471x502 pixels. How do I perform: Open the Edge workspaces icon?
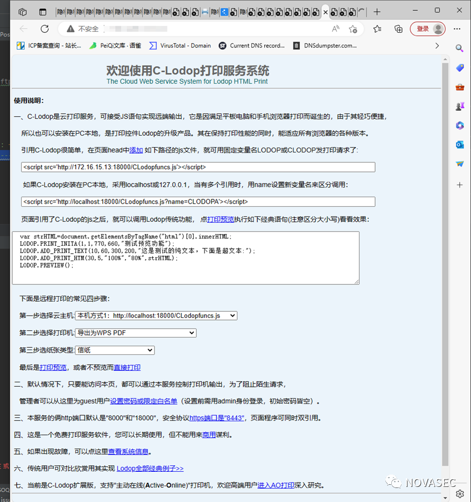(23, 12)
